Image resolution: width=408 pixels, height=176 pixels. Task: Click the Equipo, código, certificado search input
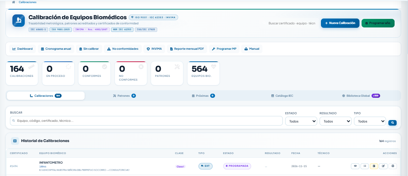point(146,121)
